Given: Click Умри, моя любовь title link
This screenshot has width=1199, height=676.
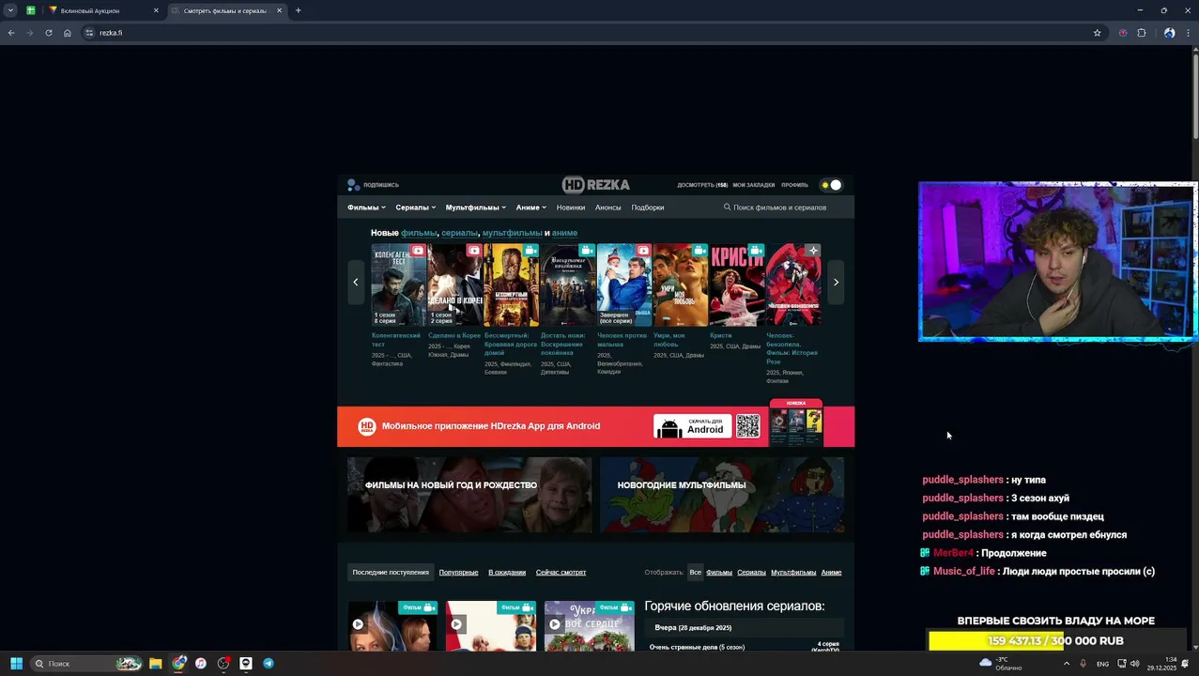Looking at the screenshot, I should (x=669, y=339).
